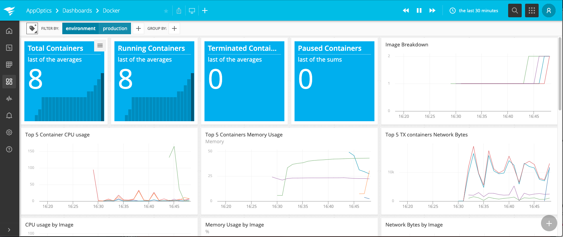Click Top 5 Containers Memory Usage title
Image resolution: width=563 pixels, height=237 pixels.
tap(244, 135)
